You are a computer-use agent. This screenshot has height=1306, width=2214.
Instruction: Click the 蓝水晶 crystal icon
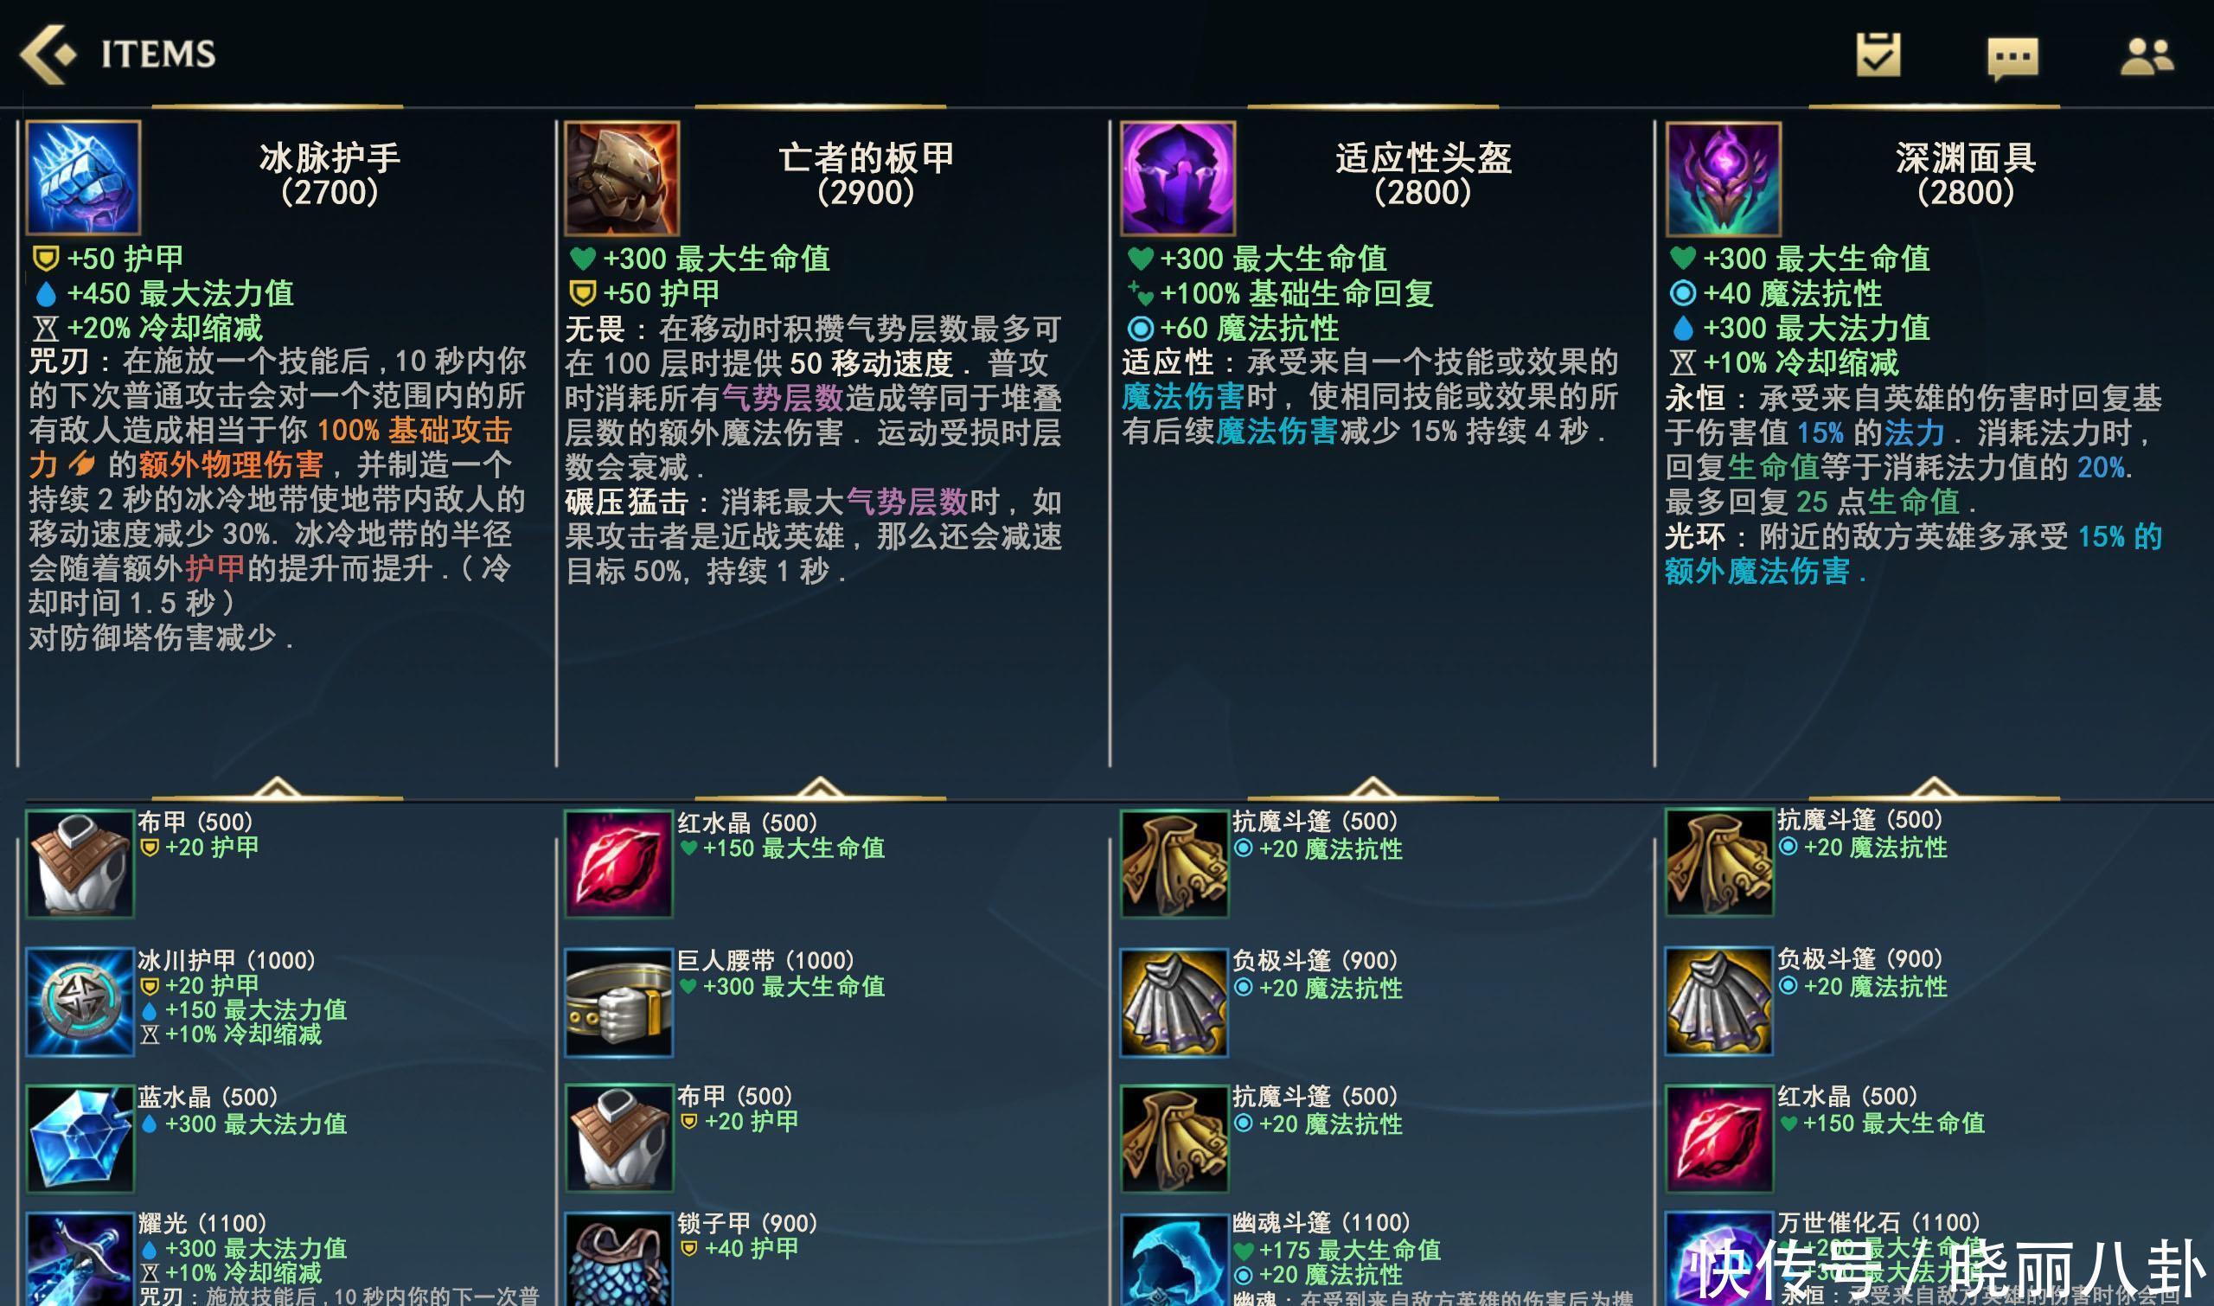click(80, 1139)
